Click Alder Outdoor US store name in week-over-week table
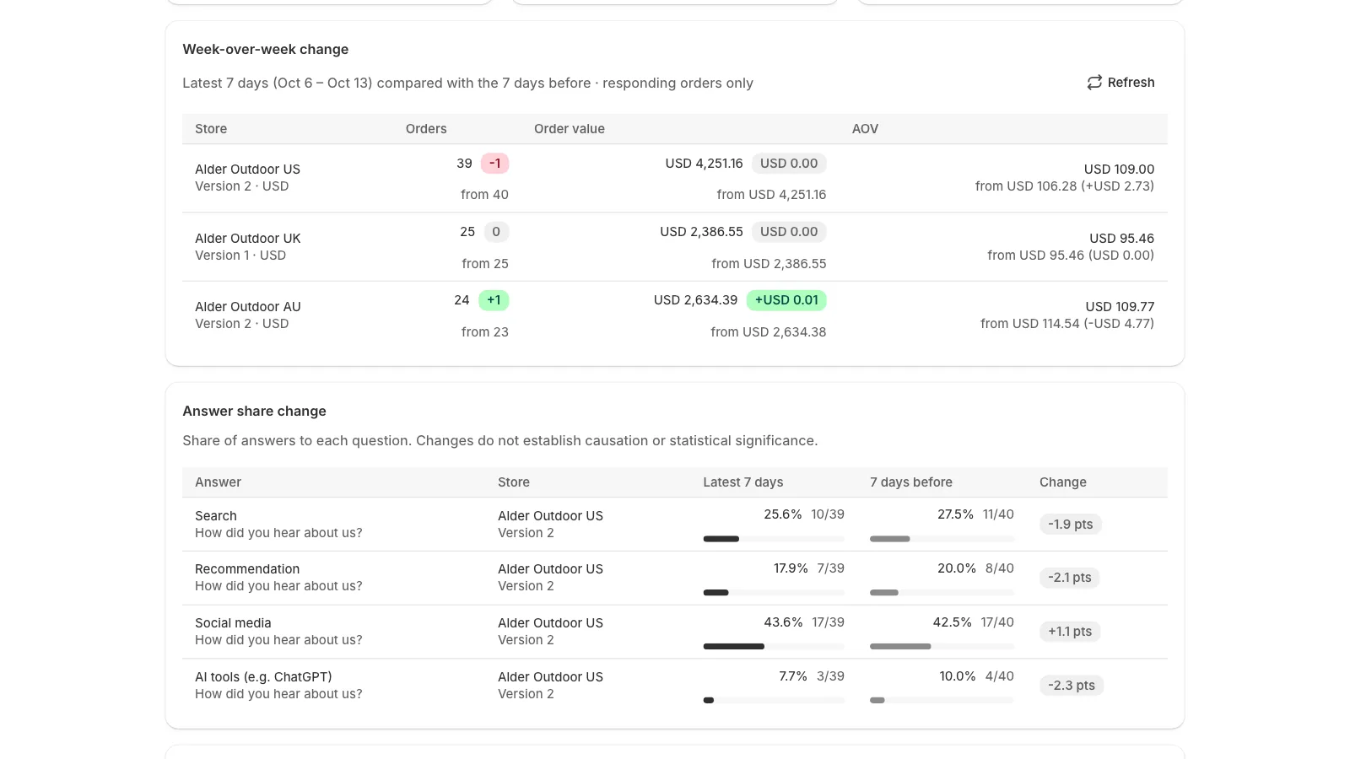 (247, 170)
